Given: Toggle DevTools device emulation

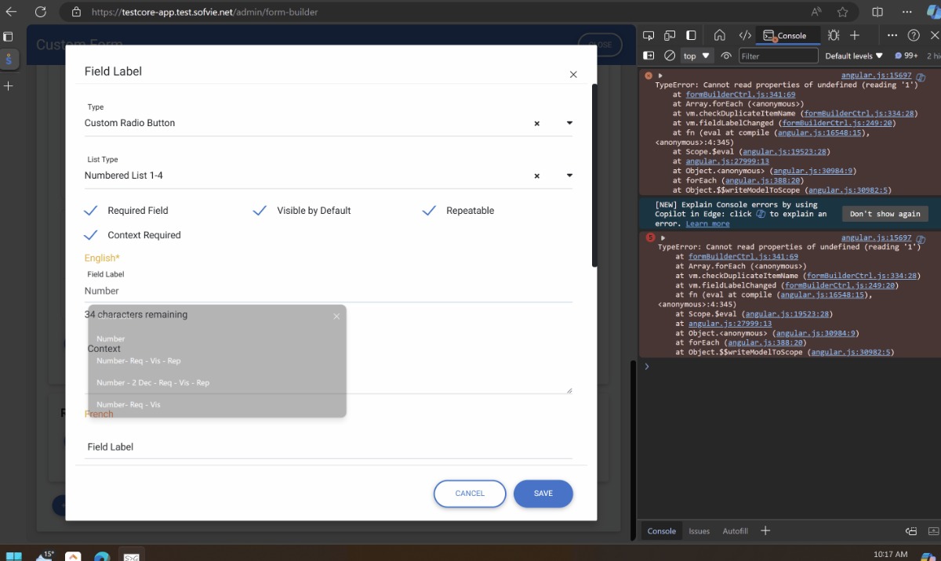Looking at the screenshot, I should 670,35.
